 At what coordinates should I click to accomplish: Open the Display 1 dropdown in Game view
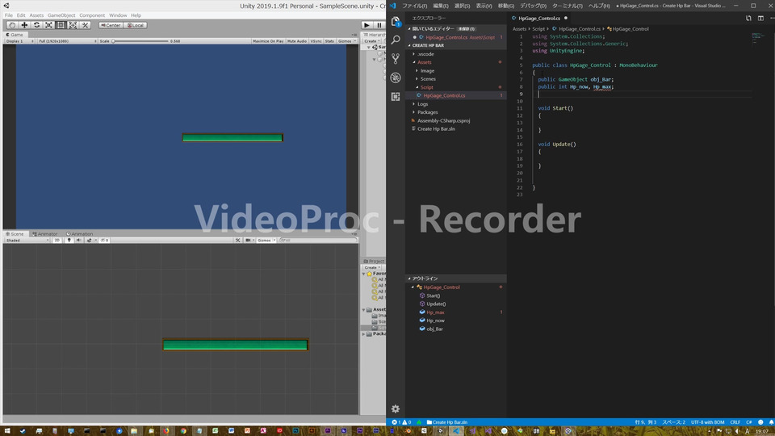[x=19, y=41]
